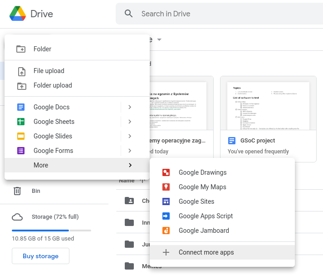Click the storage usage progress bar
The width and height of the screenshot is (323, 275).
(51, 231)
